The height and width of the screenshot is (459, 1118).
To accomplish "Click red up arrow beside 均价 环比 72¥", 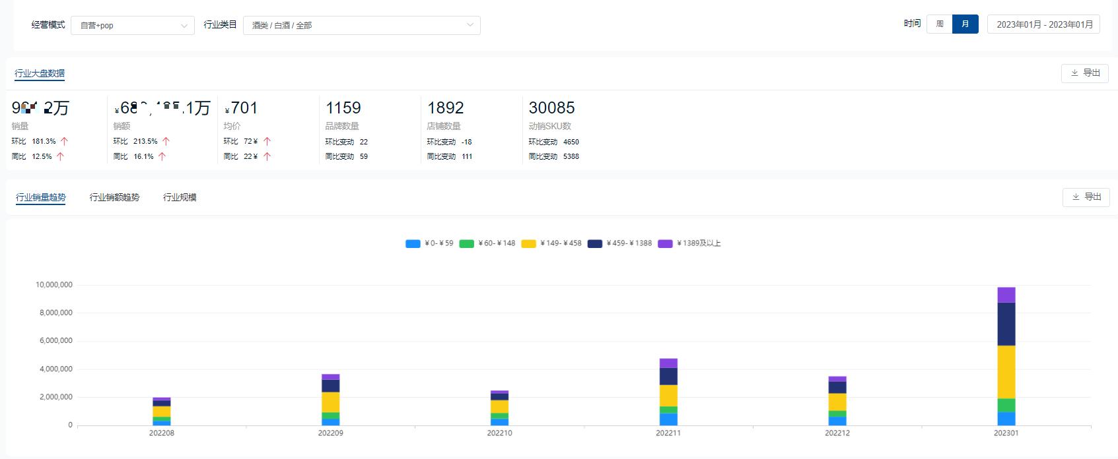I will (267, 141).
